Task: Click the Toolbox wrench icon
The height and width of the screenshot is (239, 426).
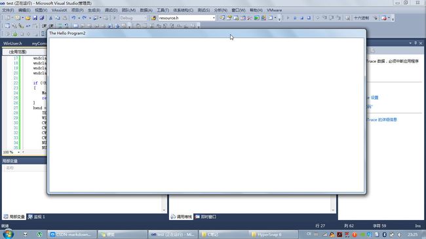Action: pos(250,18)
